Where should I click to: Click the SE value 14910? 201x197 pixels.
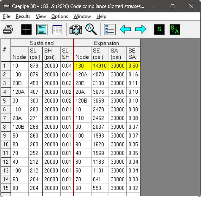100,66
